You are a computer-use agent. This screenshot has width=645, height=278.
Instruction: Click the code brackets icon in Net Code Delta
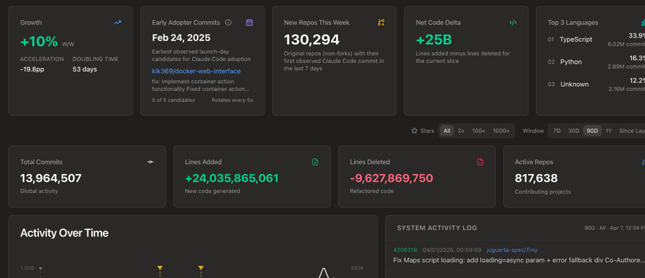[x=513, y=23]
